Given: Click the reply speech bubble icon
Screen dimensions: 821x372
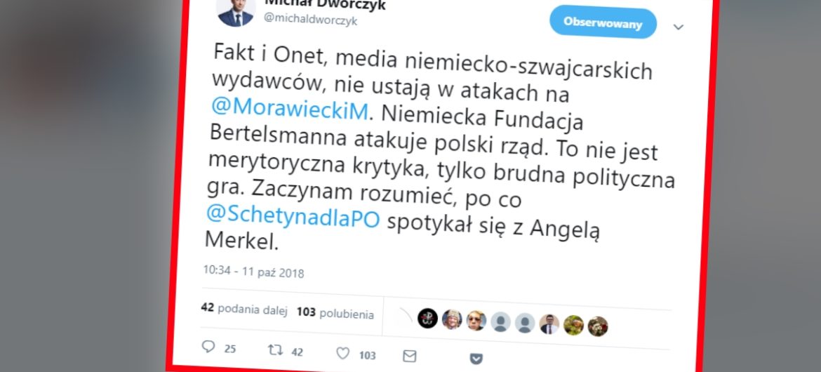Looking at the screenshot, I should pyautogui.click(x=208, y=347).
